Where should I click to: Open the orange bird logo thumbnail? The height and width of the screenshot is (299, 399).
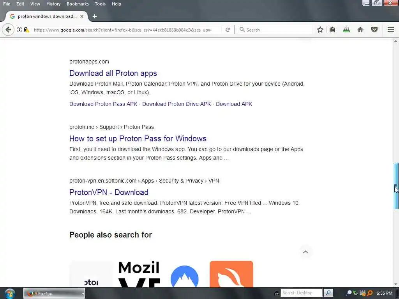point(231,274)
